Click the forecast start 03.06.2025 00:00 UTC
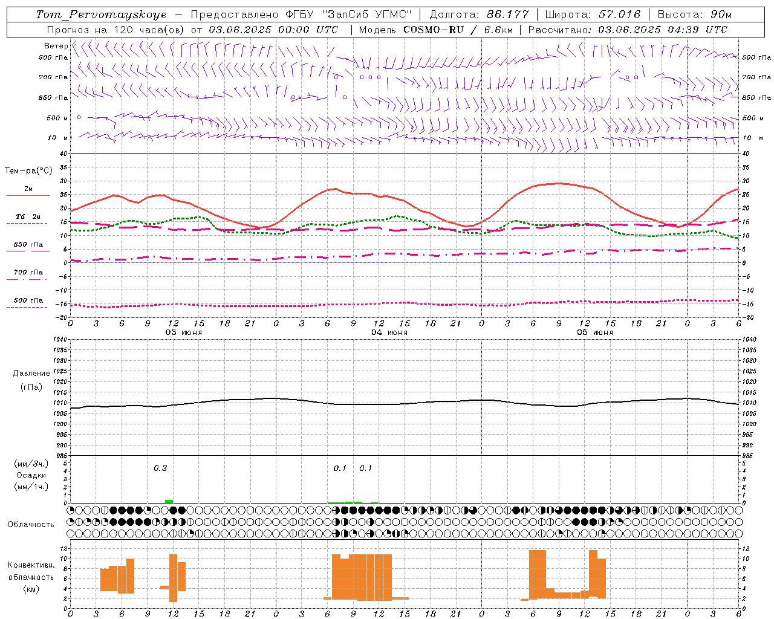 [273, 30]
